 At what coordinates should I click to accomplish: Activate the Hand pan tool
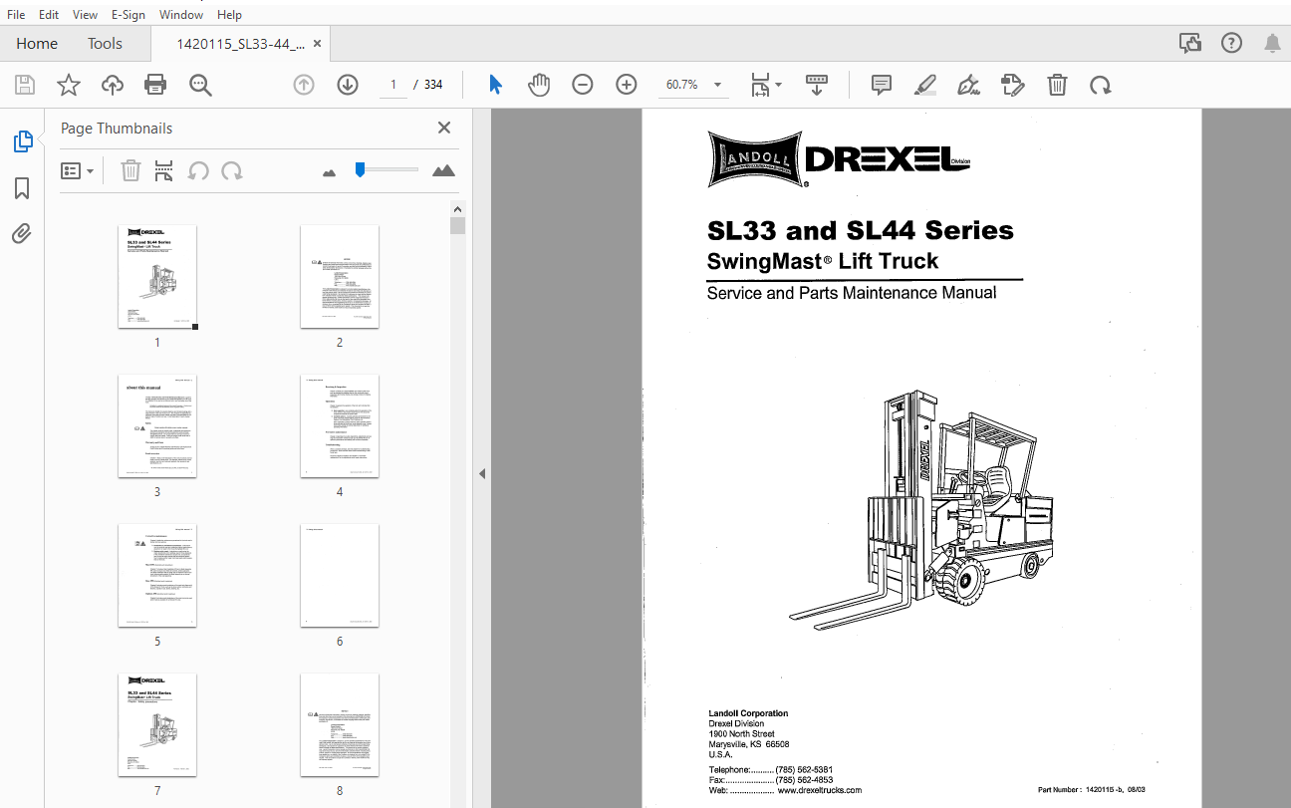point(539,85)
